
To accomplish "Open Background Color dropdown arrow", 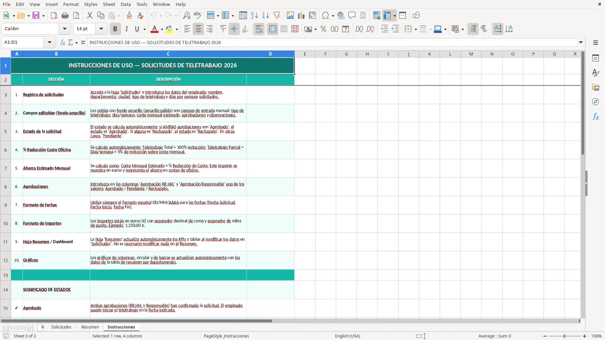I will point(177,29).
